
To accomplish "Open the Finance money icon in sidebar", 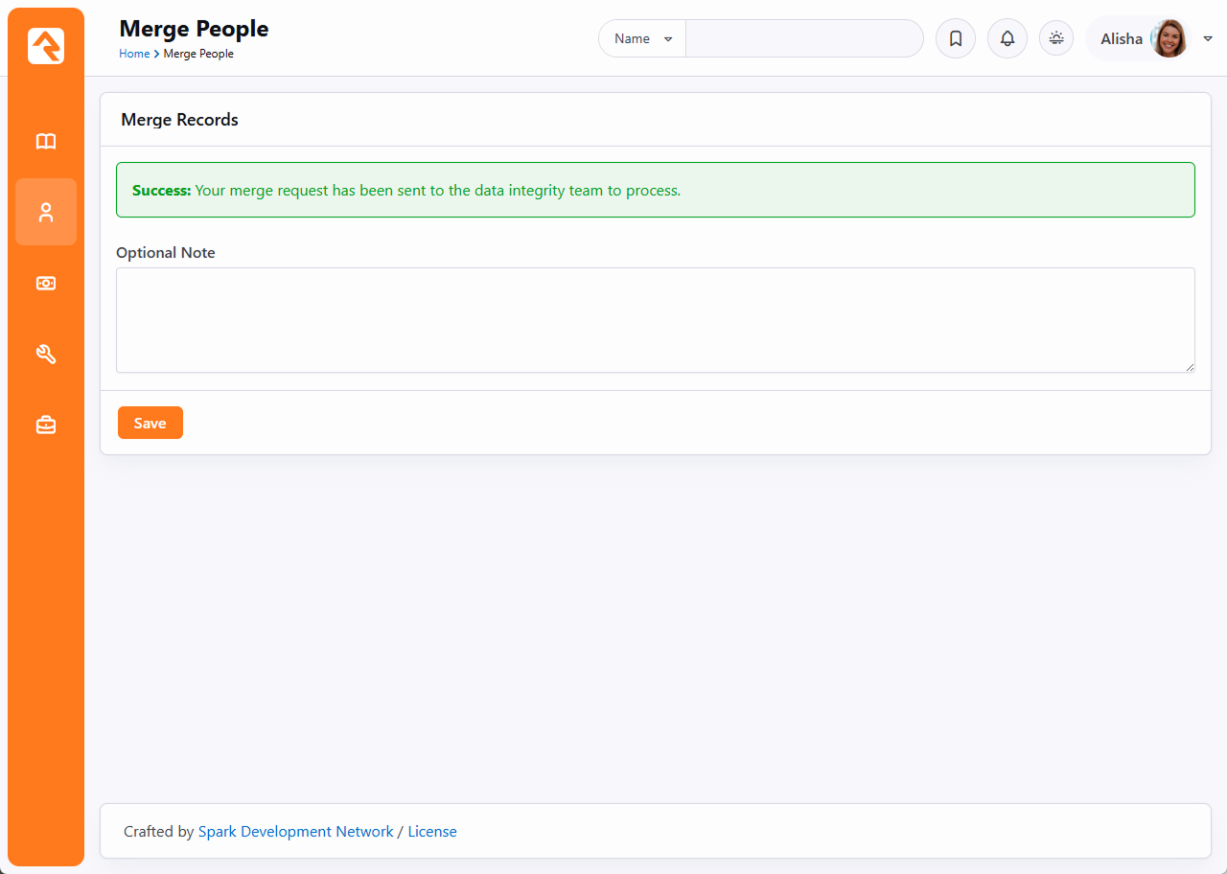I will coord(46,284).
